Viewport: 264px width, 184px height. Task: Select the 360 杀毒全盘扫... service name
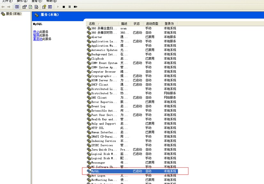pos(104,28)
